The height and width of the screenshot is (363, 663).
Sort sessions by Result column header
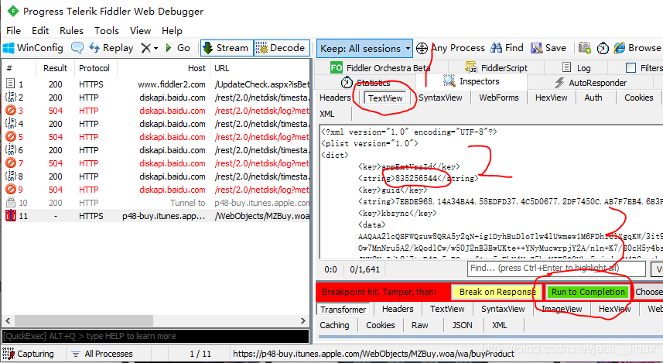55,68
